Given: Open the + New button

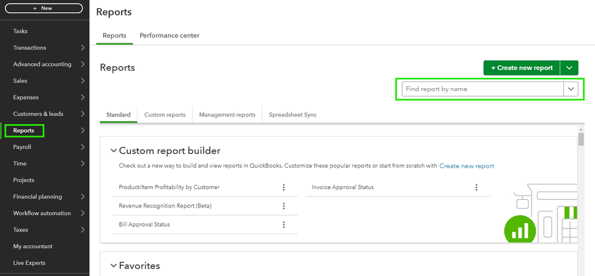Looking at the screenshot, I should coord(43,8).
